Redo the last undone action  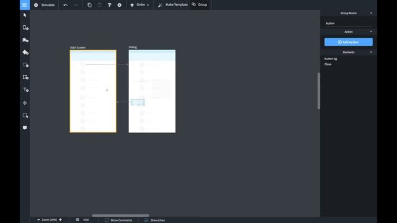(76, 5)
